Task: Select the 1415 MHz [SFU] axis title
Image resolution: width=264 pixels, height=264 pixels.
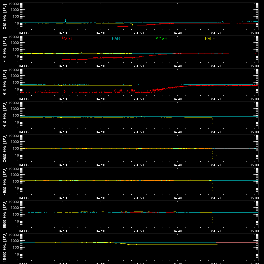Action: tap(5, 115)
